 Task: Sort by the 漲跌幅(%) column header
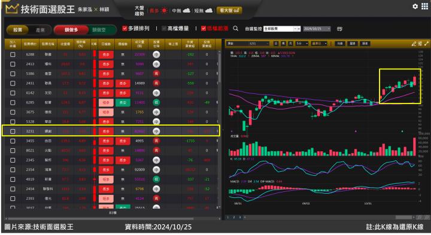[x=82, y=44]
